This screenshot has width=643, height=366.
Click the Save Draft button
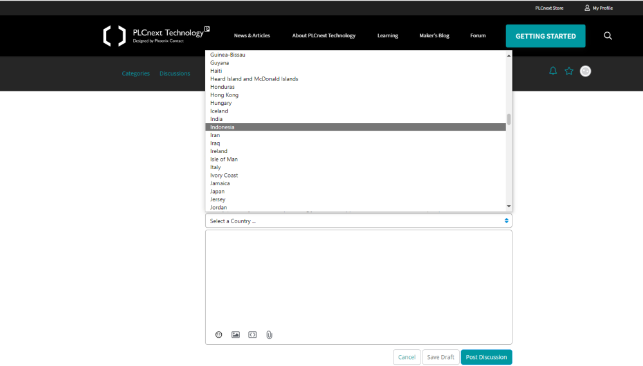pos(440,358)
